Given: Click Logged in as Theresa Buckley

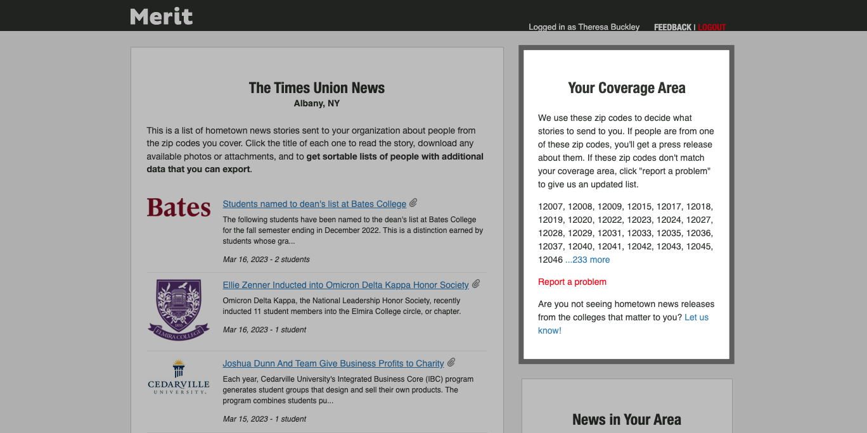Looking at the screenshot, I should (x=584, y=27).
